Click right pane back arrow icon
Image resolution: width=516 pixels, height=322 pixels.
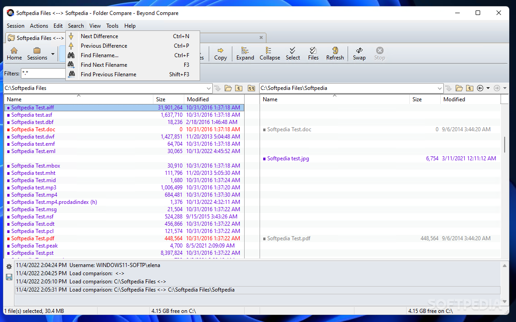(x=480, y=88)
